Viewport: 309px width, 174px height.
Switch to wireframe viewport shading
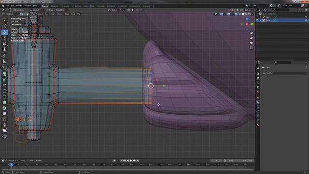pos(240,14)
